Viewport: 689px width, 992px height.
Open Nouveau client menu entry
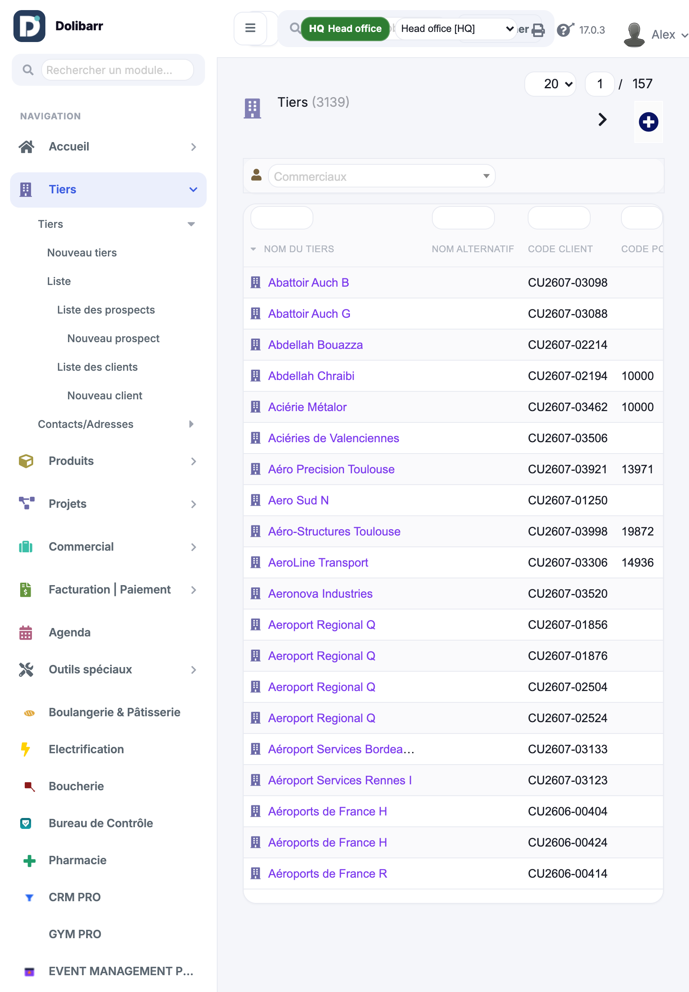[105, 396]
